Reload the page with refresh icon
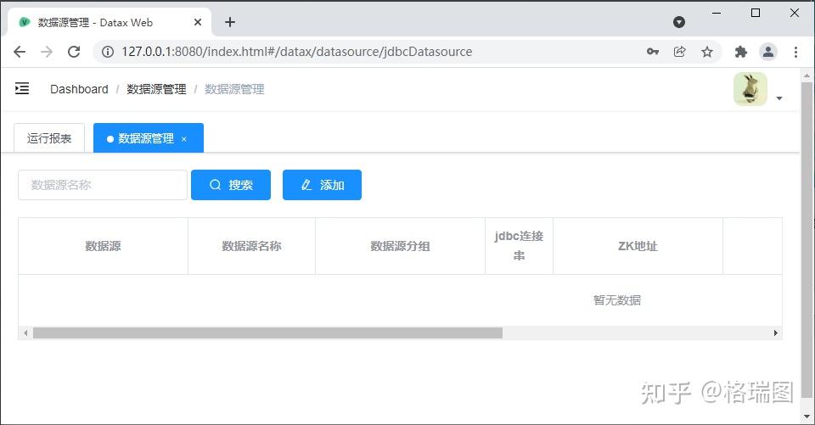Screen dimensions: 815x425 pos(74,52)
